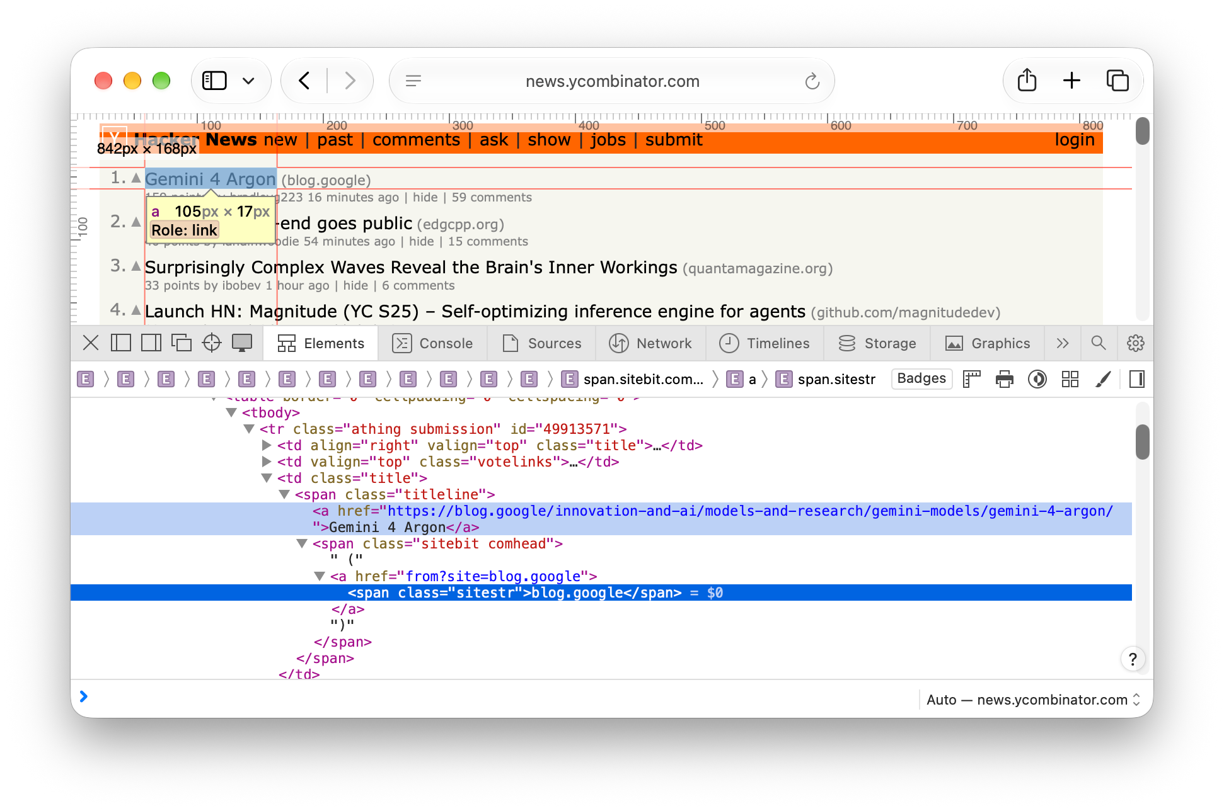Open inspector search magnifier icon
1224x811 pixels.
coord(1099,343)
